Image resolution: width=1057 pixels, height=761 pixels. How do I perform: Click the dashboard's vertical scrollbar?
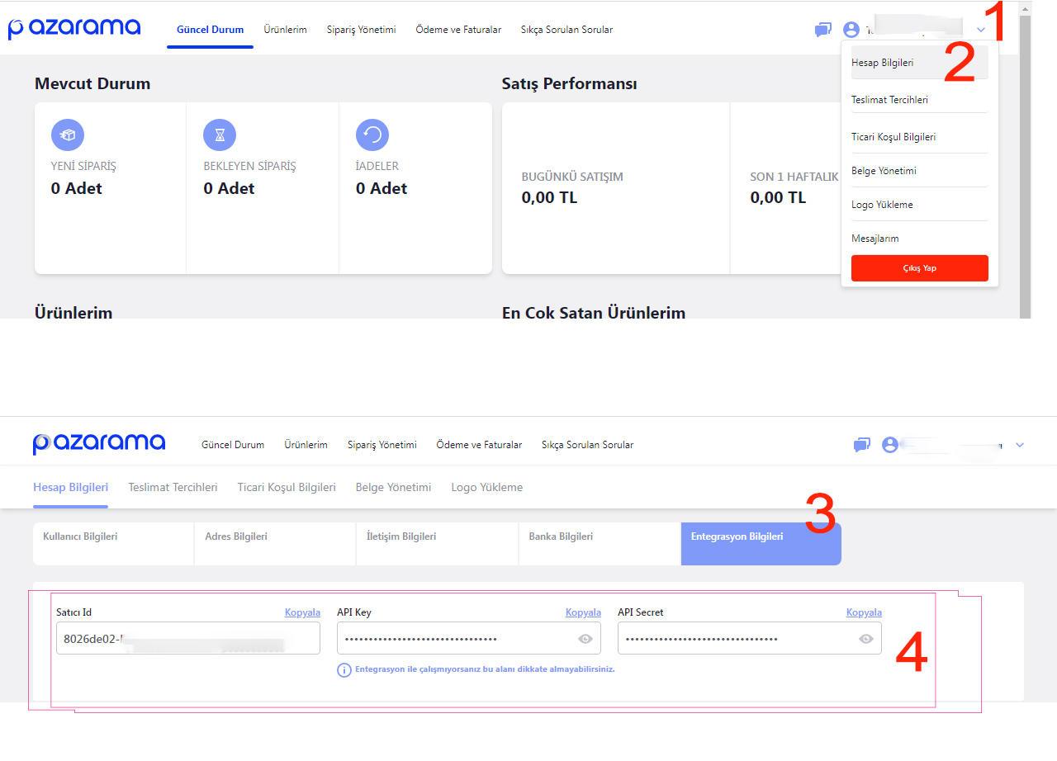coord(1025,165)
